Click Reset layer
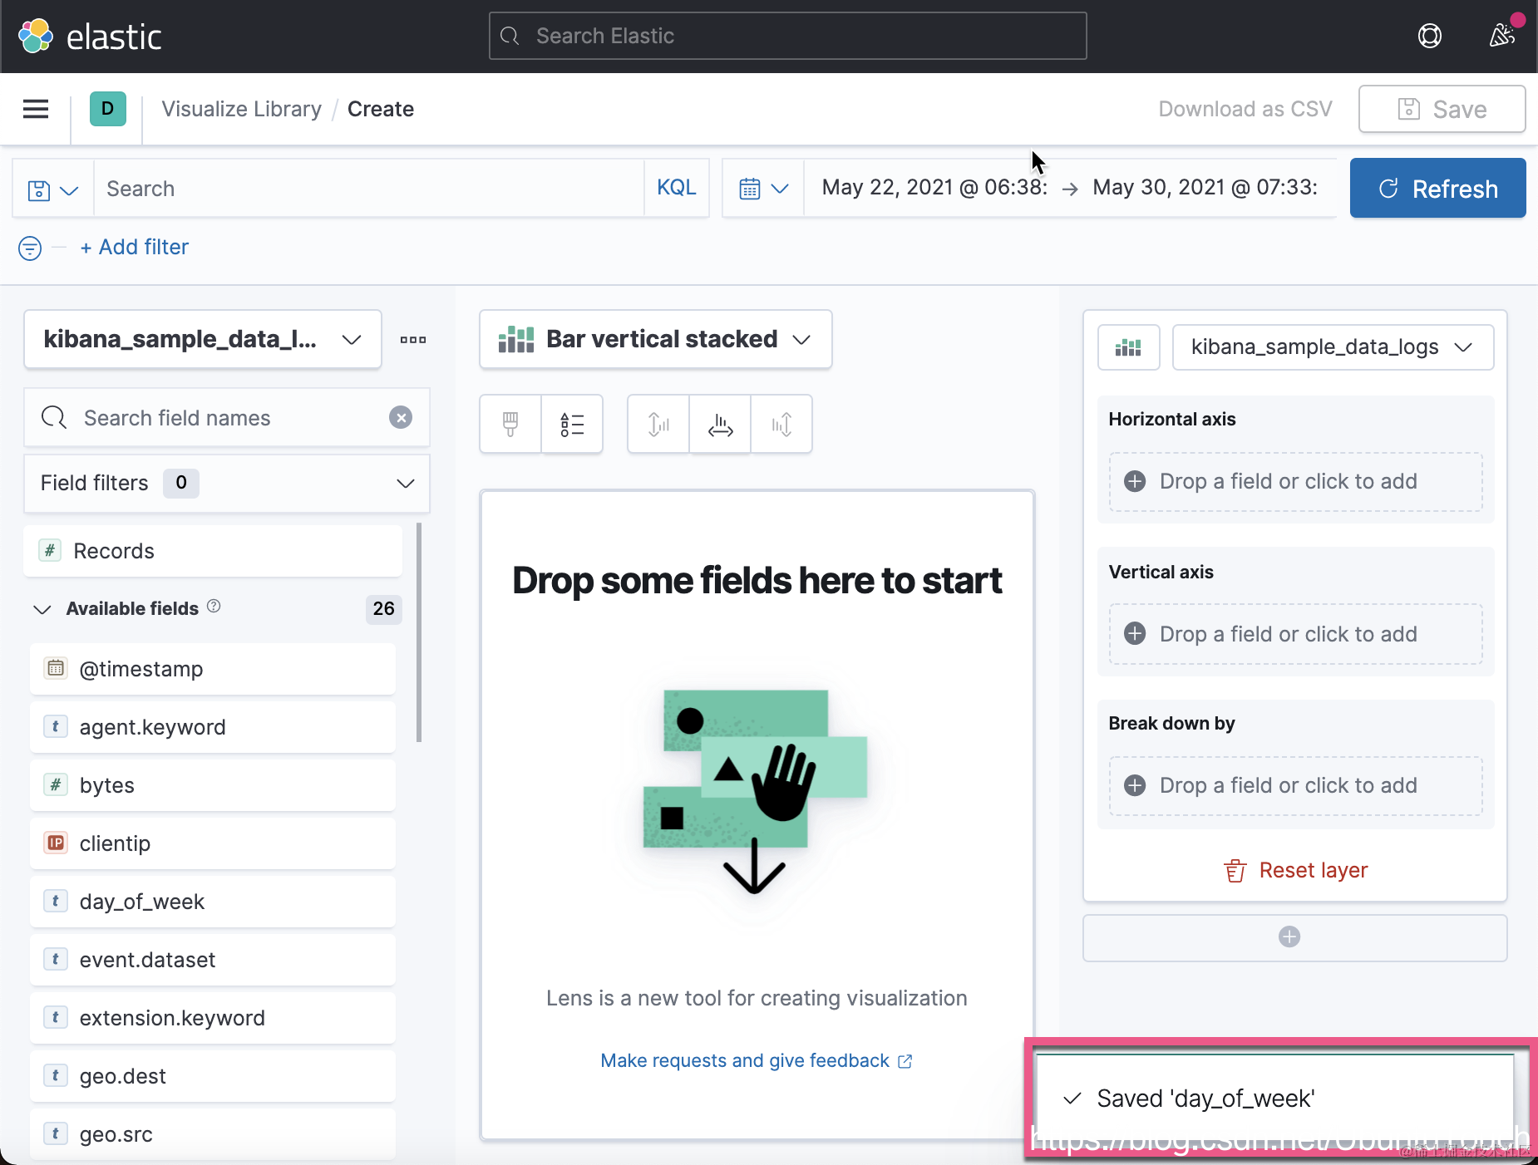The image size is (1538, 1165). tap(1295, 870)
